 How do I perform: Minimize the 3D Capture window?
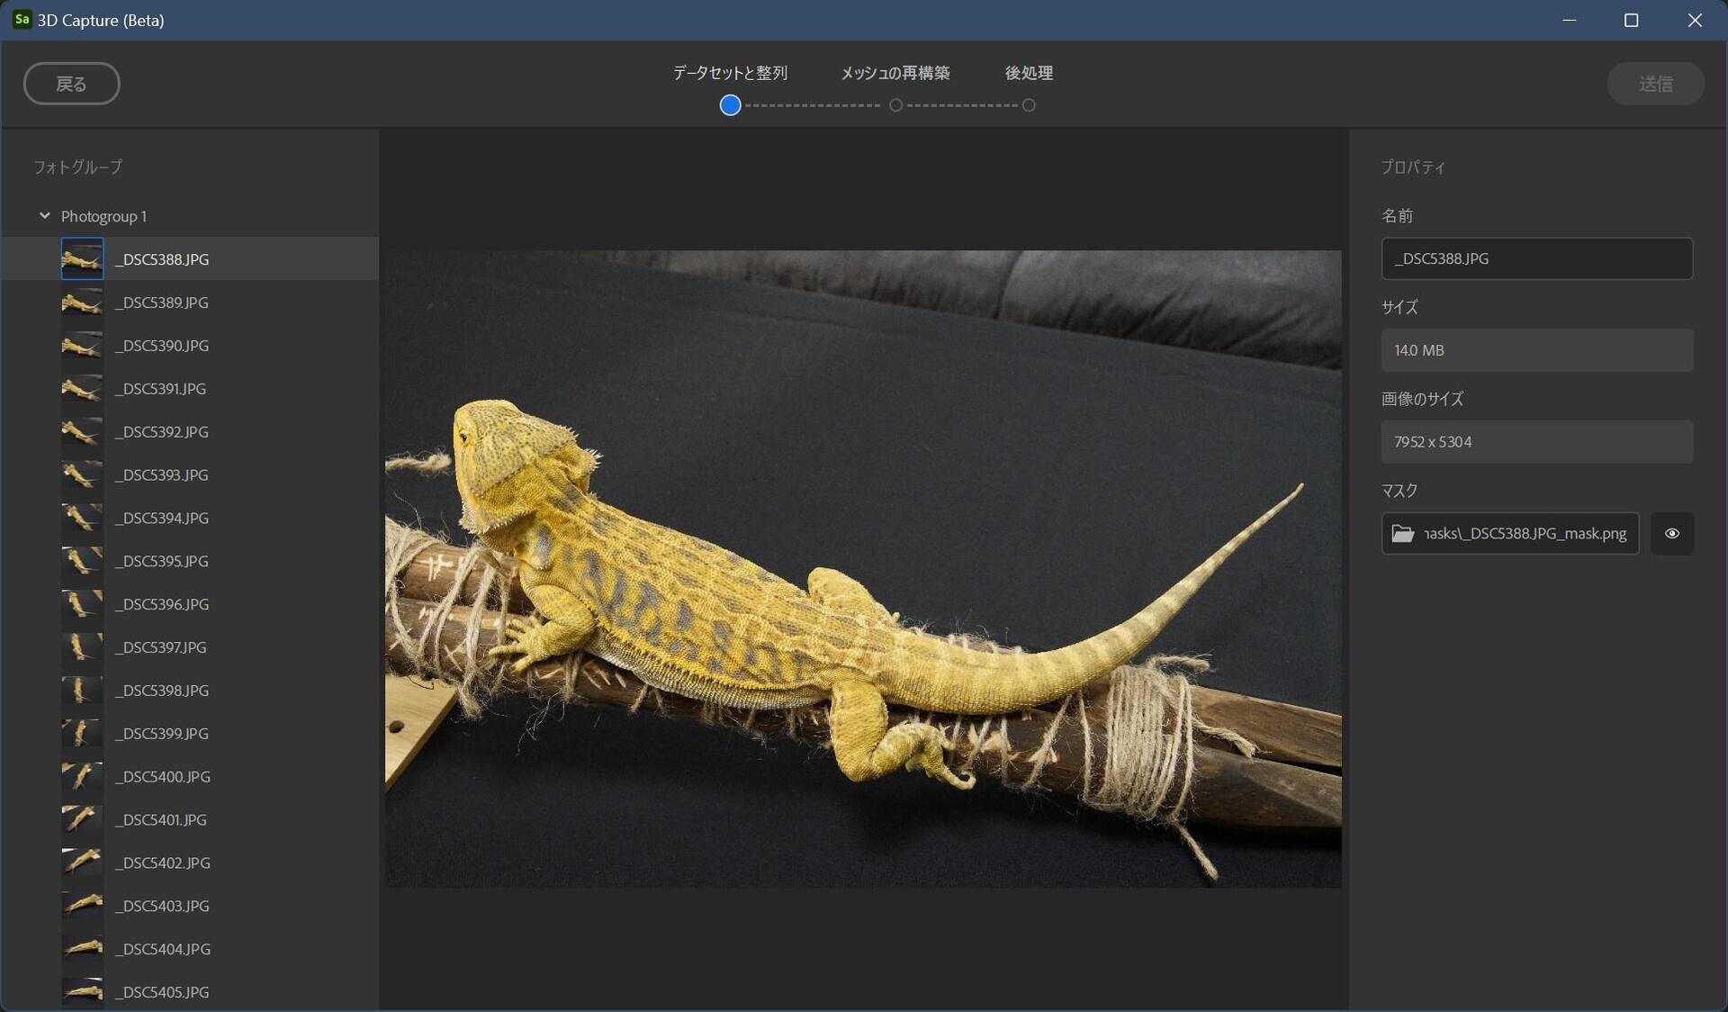pyautogui.click(x=1569, y=20)
